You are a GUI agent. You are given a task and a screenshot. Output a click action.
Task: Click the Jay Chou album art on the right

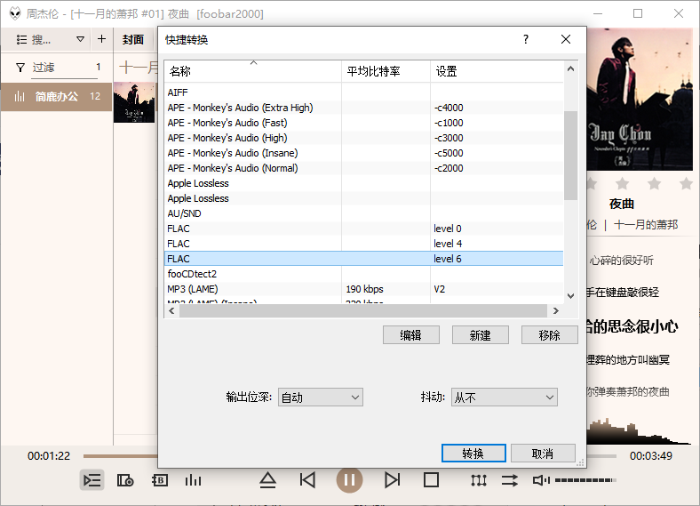tap(640, 100)
